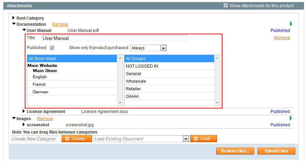Expand the screenshot attachment arrow
Screen dimensions: 307x161
pos(24,125)
